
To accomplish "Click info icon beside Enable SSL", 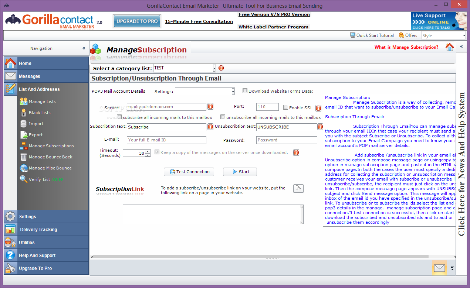I will click(318, 108).
